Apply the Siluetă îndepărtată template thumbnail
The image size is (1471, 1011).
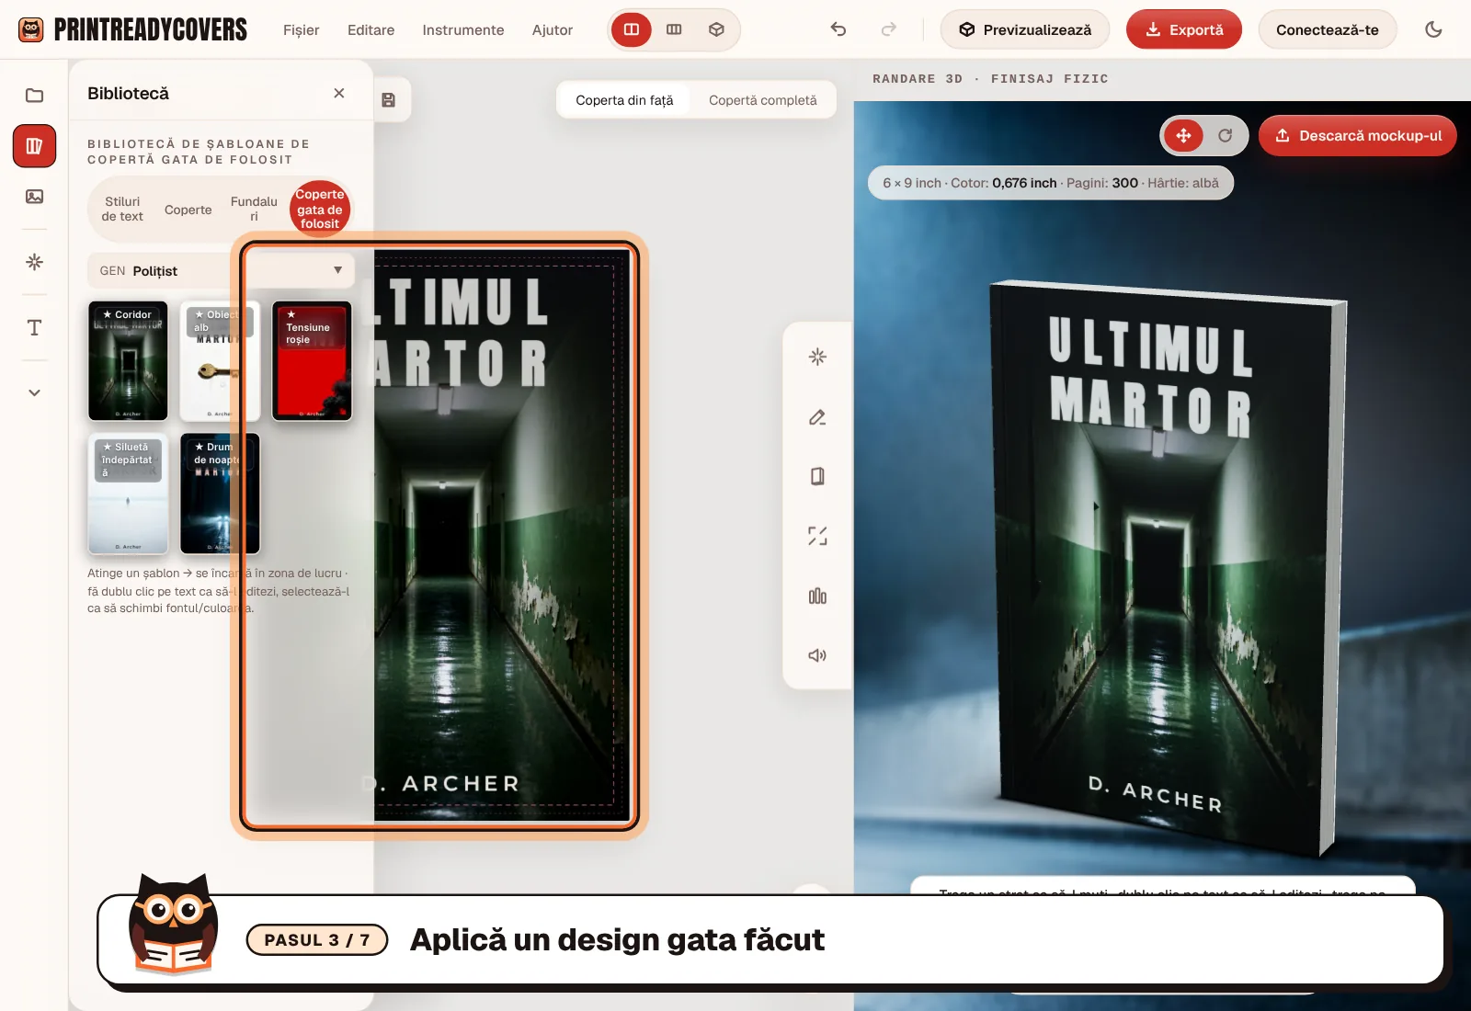coord(128,494)
